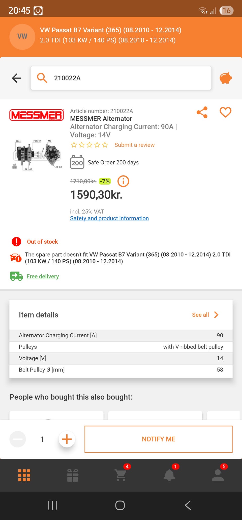The height and width of the screenshot is (520, 242).
Task: Click Submit a review
Action: [134, 145]
